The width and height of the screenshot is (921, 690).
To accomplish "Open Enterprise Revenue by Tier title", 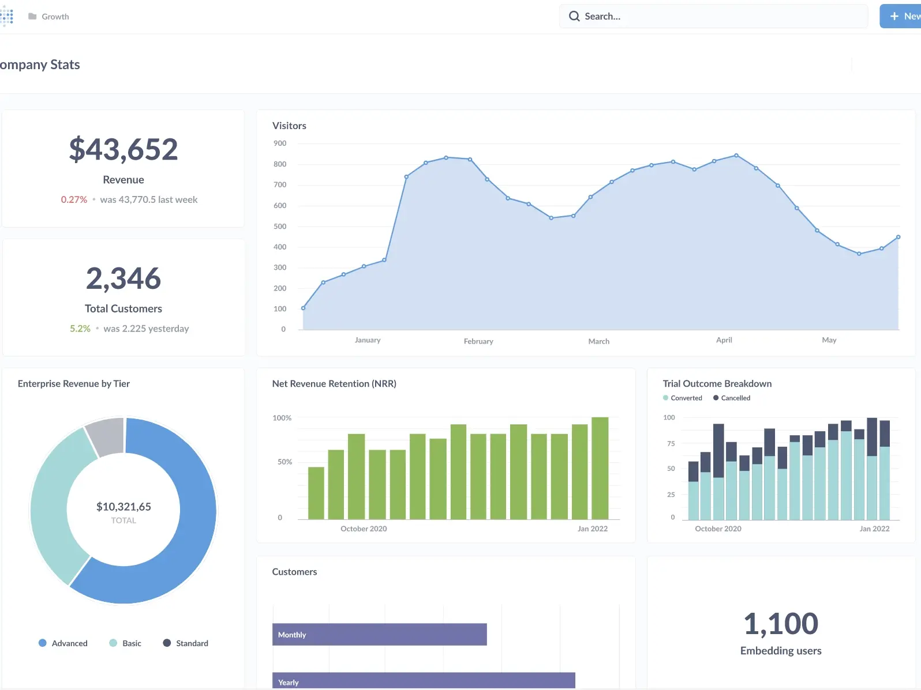I will (x=74, y=384).
